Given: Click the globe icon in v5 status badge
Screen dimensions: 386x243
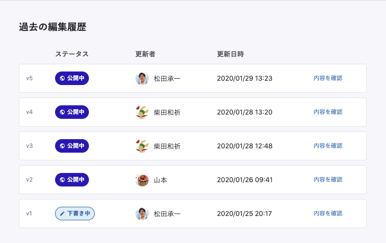Looking at the screenshot, I should click(x=62, y=78).
